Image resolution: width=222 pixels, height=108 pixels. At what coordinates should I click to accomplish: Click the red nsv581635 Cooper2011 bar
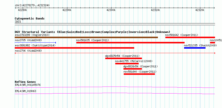coord(130,43)
